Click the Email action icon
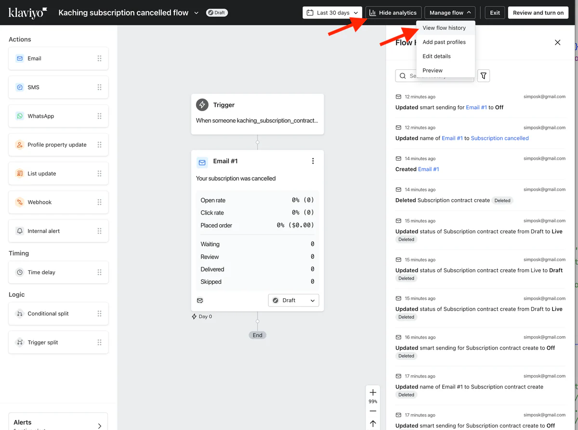 click(x=20, y=58)
